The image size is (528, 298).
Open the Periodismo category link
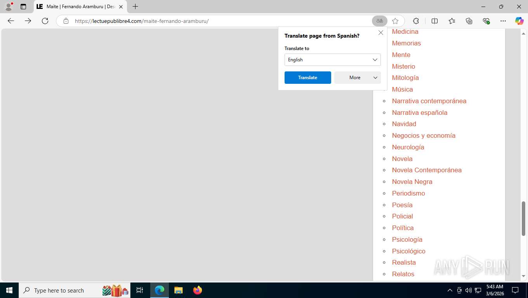(x=408, y=193)
